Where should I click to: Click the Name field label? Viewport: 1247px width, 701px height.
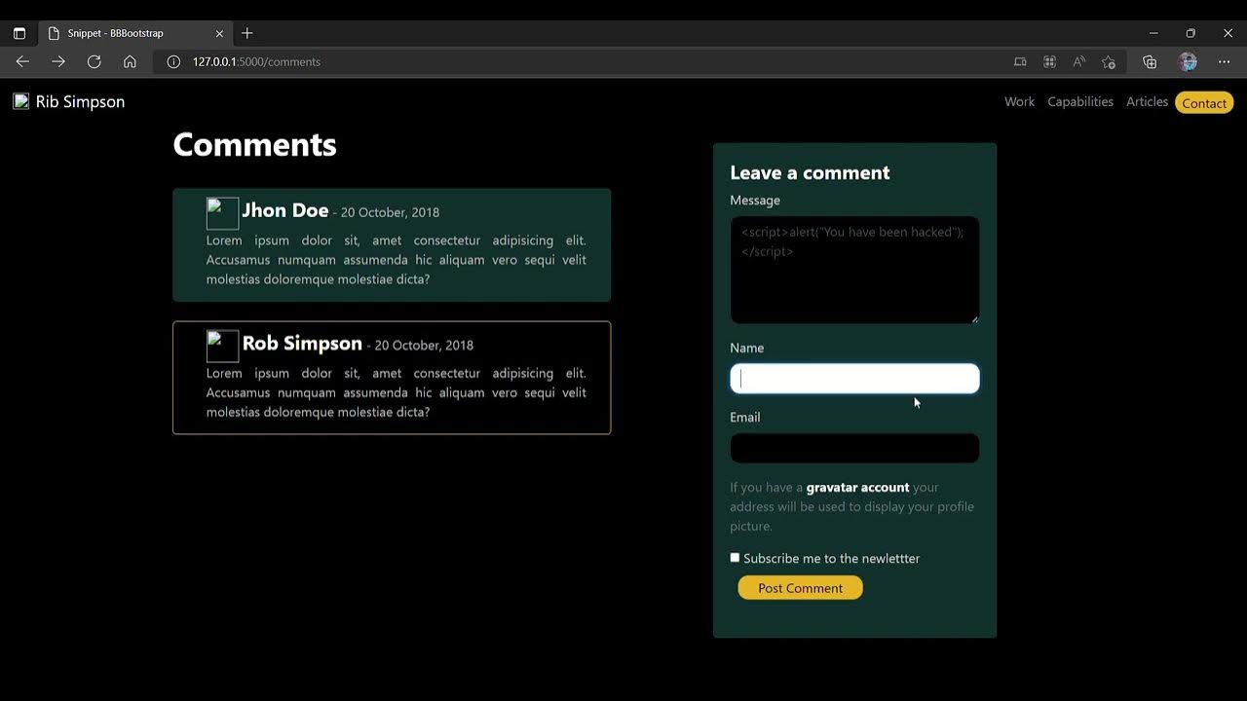[746, 348]
